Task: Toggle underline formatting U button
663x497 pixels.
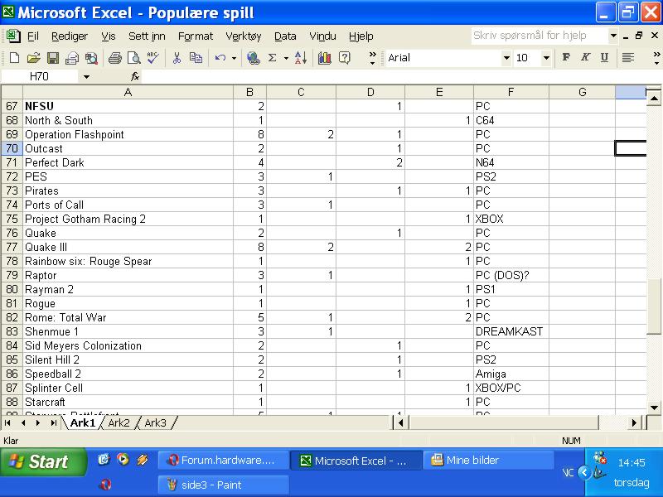Action: tap(605, 58)
